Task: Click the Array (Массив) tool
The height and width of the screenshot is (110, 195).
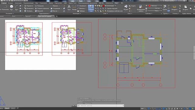Action: point(54,11)
